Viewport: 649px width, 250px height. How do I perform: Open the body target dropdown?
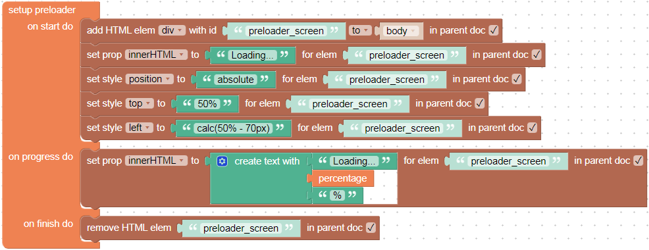click(x=401, y=31)
